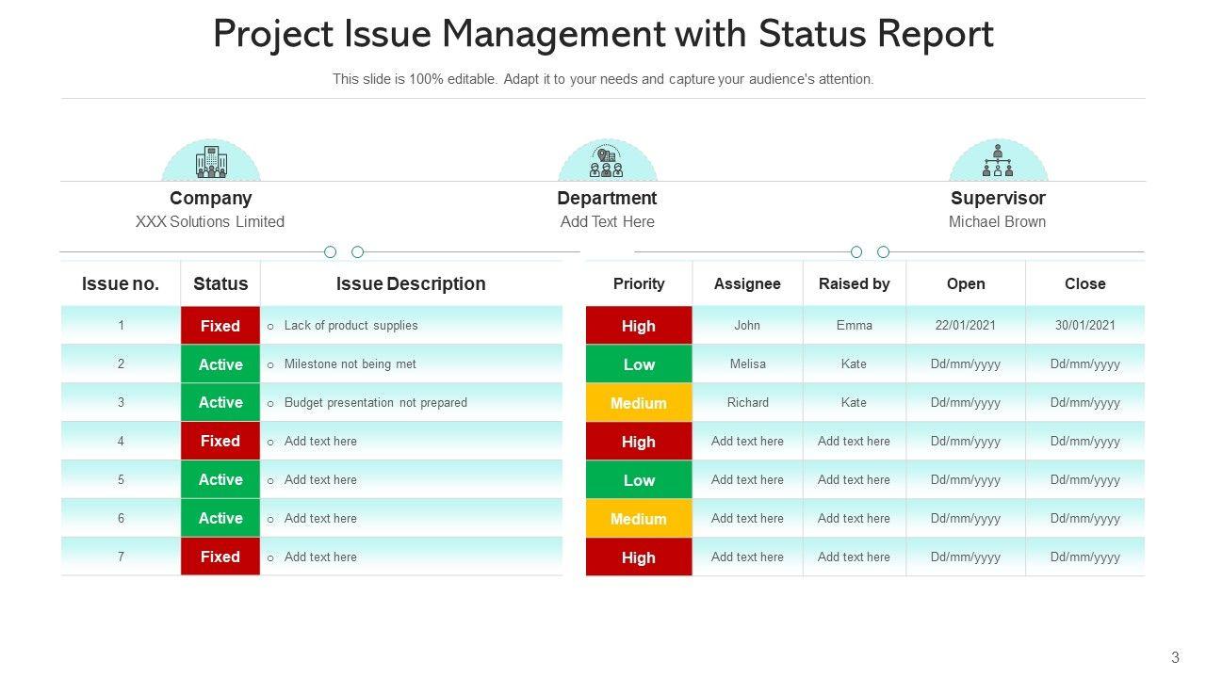Select the Active status cell for issue 2
The image size is (1206, 678).
point(220,364)
